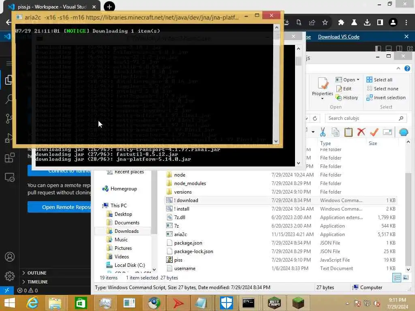The image size is (415, 311).
Task: Select Local Disk (C:) in navigation pane
Action: pos(130,265)
